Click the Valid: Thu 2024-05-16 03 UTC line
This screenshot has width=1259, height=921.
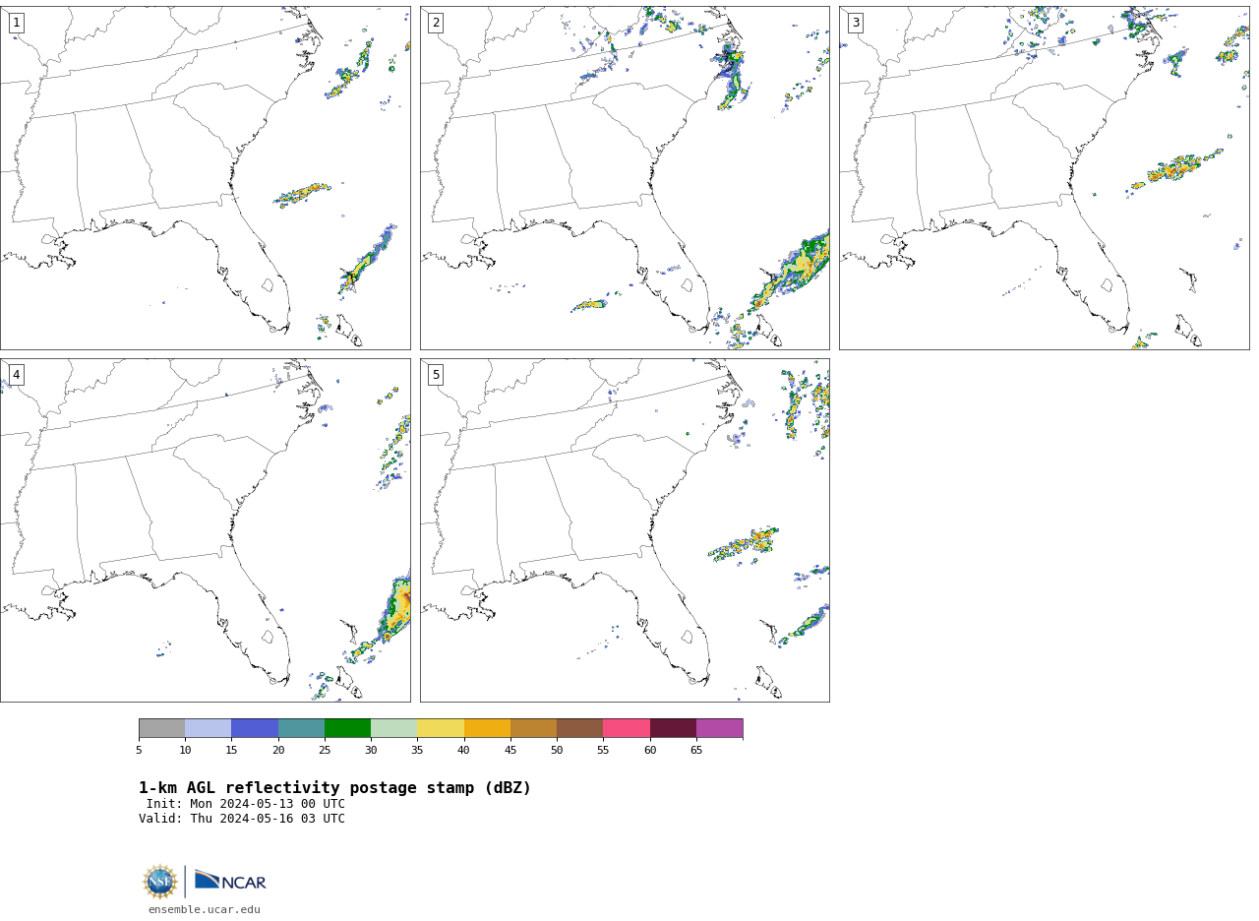pos(242,819)
